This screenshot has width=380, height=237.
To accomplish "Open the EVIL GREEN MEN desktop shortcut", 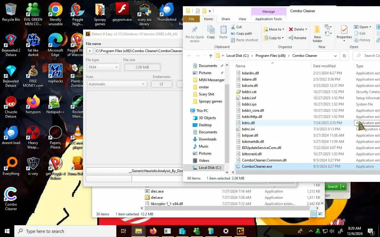I will [33, 14].
